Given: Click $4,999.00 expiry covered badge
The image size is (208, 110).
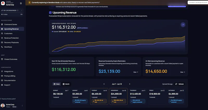Looking at the screenshot, I should (176, 101).
